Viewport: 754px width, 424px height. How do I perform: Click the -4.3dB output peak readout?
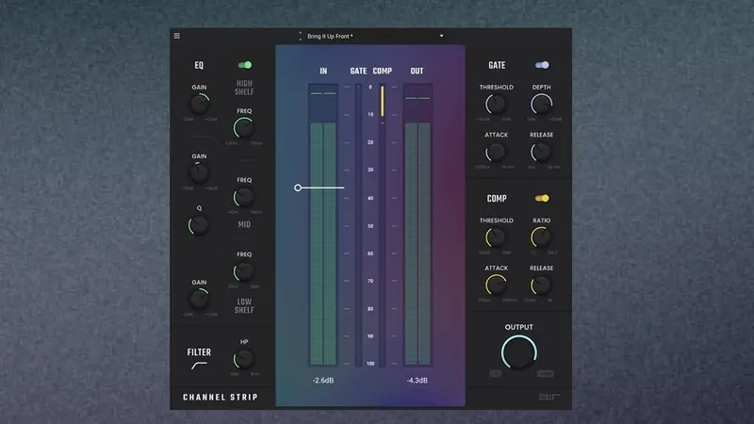(x=418, y=381)
